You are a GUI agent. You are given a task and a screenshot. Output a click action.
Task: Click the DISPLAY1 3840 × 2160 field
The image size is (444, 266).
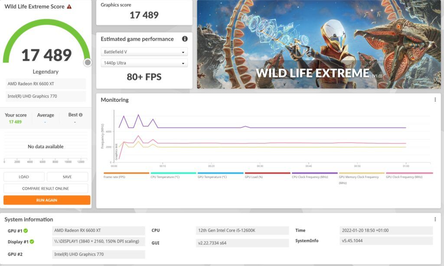(98, 241)
